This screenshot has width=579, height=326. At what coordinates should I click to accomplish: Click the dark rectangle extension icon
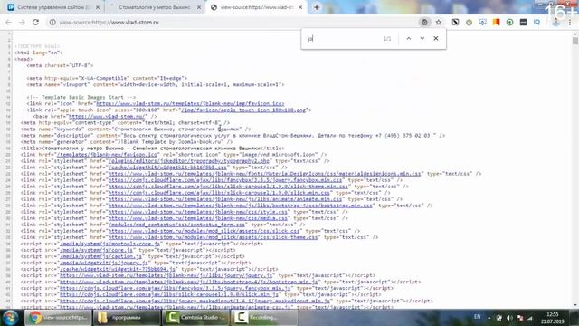pos(523,22)
